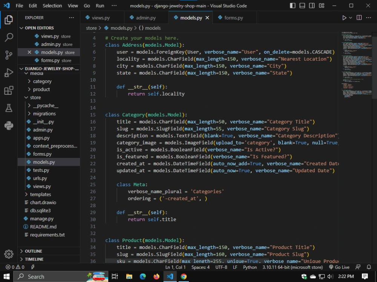Open the Manage gear menu
Image resolution: width=377 pixels, height=282 pixels.
click(9, 254)
